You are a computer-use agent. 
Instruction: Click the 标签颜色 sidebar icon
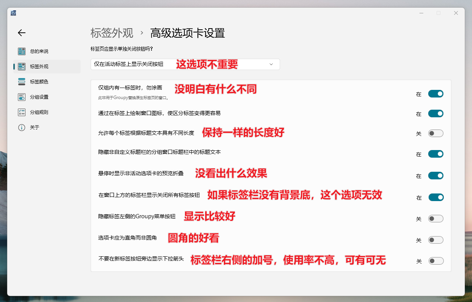point(22,82)
